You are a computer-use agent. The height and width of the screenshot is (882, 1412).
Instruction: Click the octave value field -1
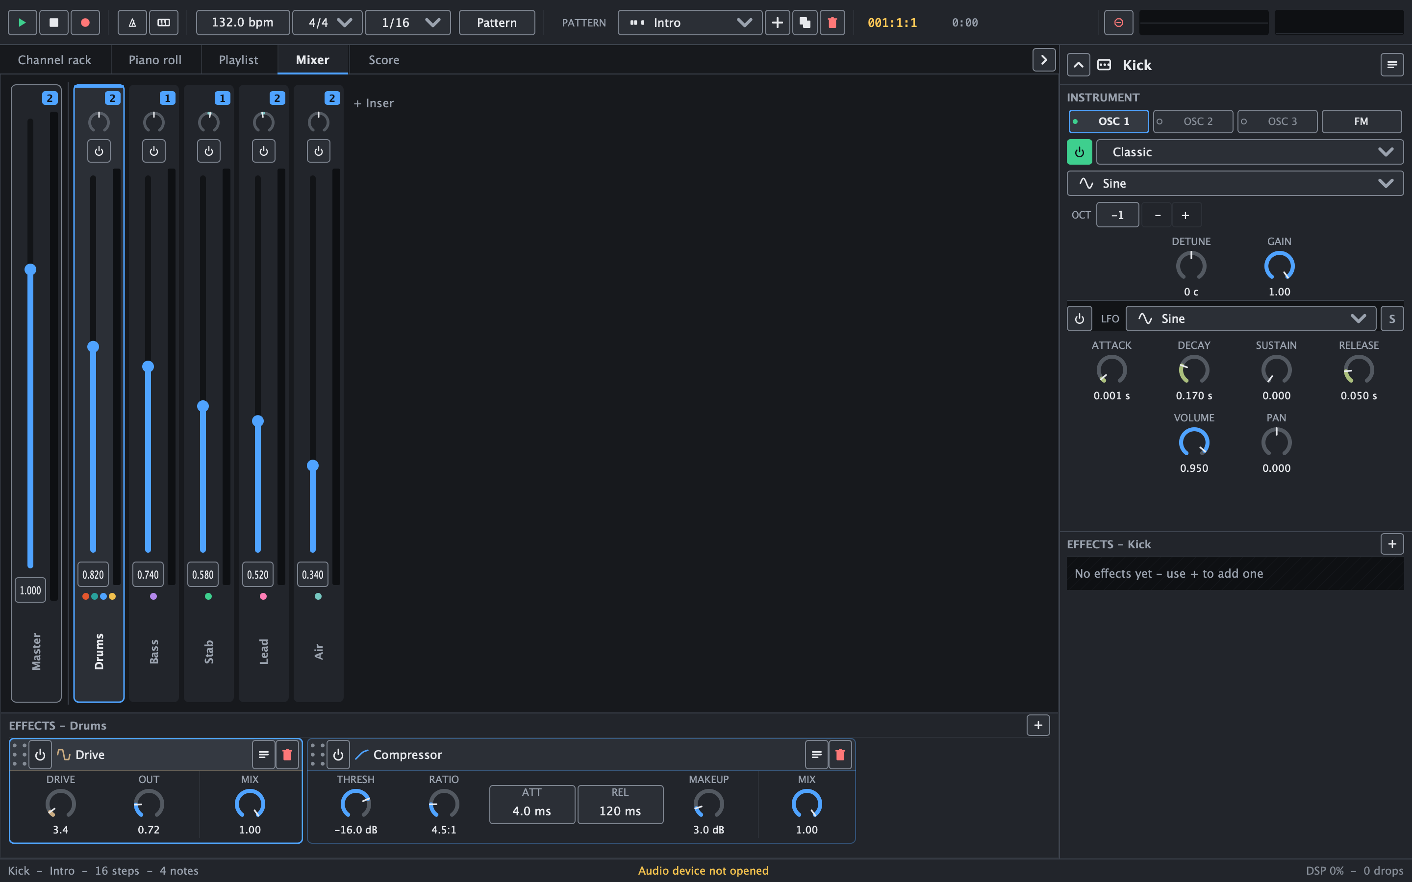[1117, 215]
